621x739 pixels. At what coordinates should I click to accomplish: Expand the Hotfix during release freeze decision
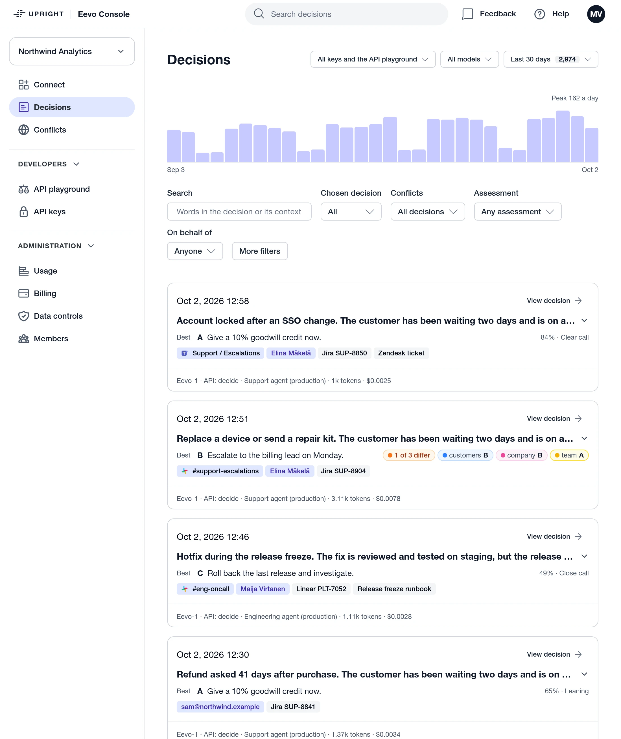584,556
